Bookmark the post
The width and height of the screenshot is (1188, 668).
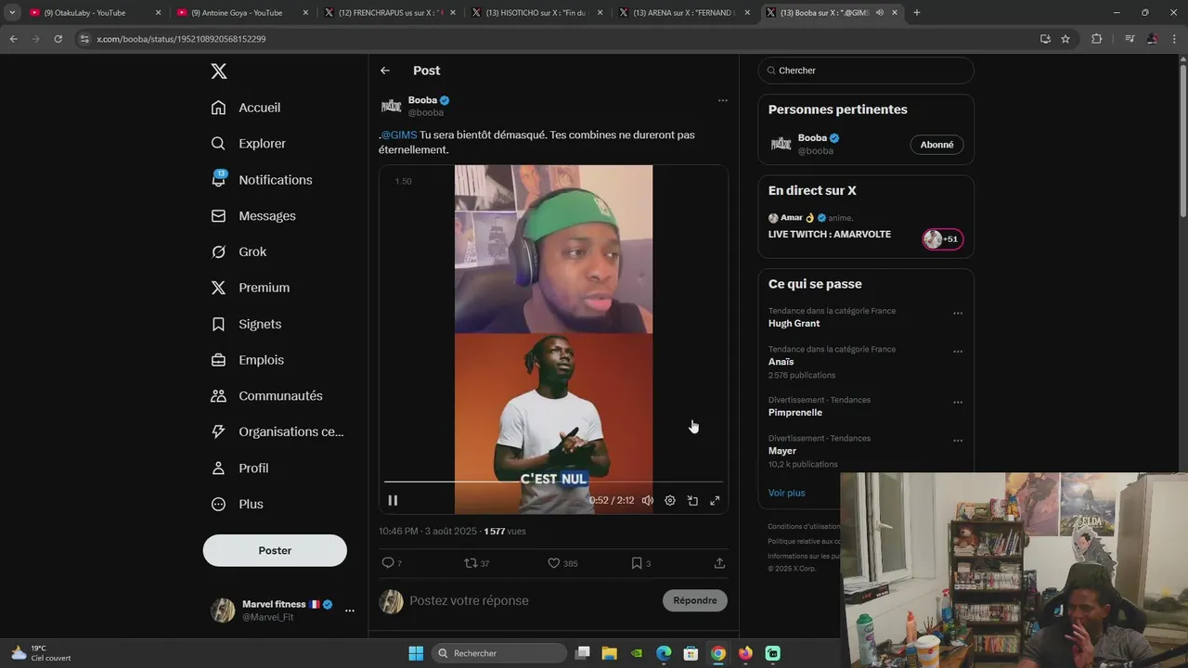point(637,563)
